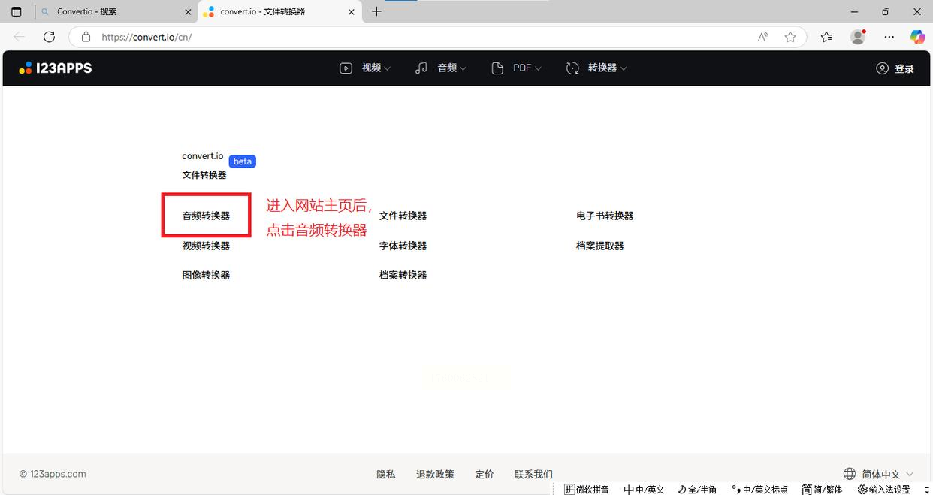View site info lock icon
This screenshot has height=495, width=933.
click(86, 37)
